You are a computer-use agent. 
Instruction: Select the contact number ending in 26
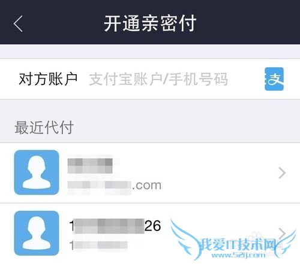coord(150,233)
